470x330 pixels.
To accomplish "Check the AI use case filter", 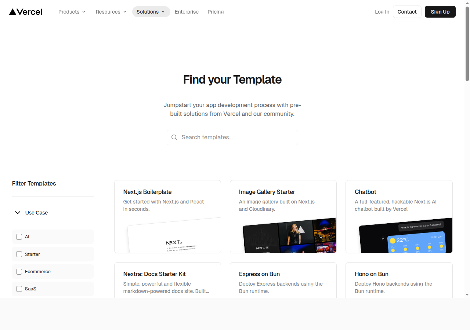I will pos(19,237).
